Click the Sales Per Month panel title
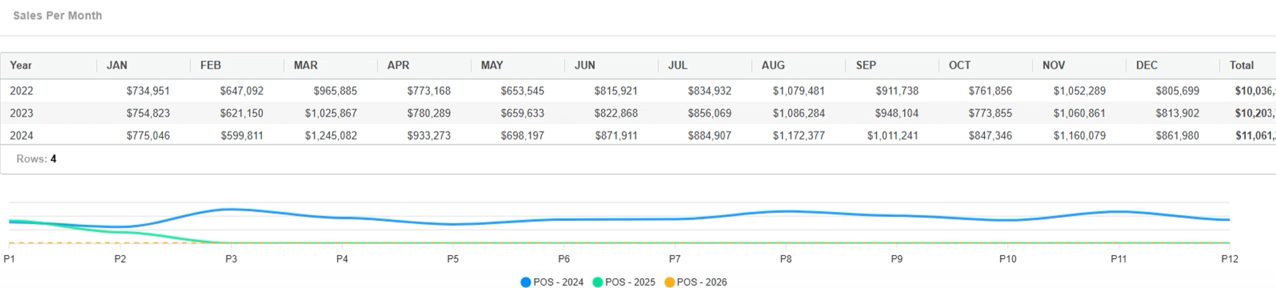This screenshot has width=1276, height=288. point(58,15)
